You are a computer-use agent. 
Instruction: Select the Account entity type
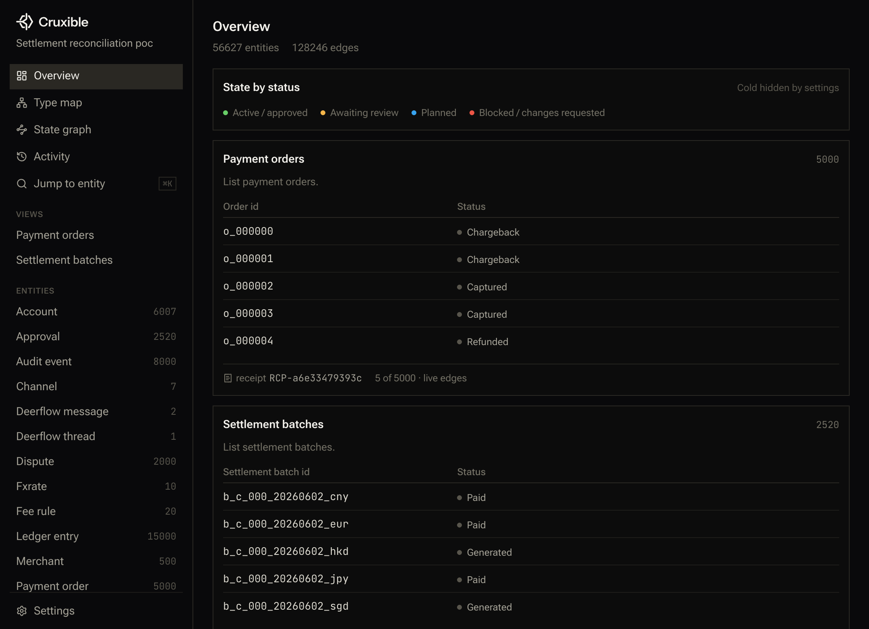click(x=96, y=312)
